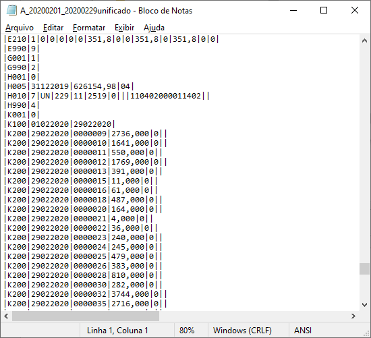Click the vertical scrollbar down arrow
This screenshot has width=371, height=338.
click(365, 305)
